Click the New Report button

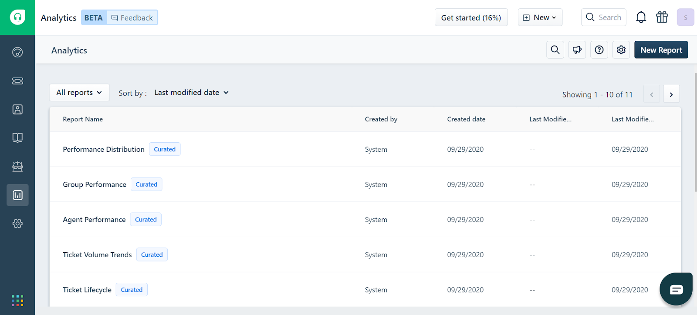tap(661, 50)
